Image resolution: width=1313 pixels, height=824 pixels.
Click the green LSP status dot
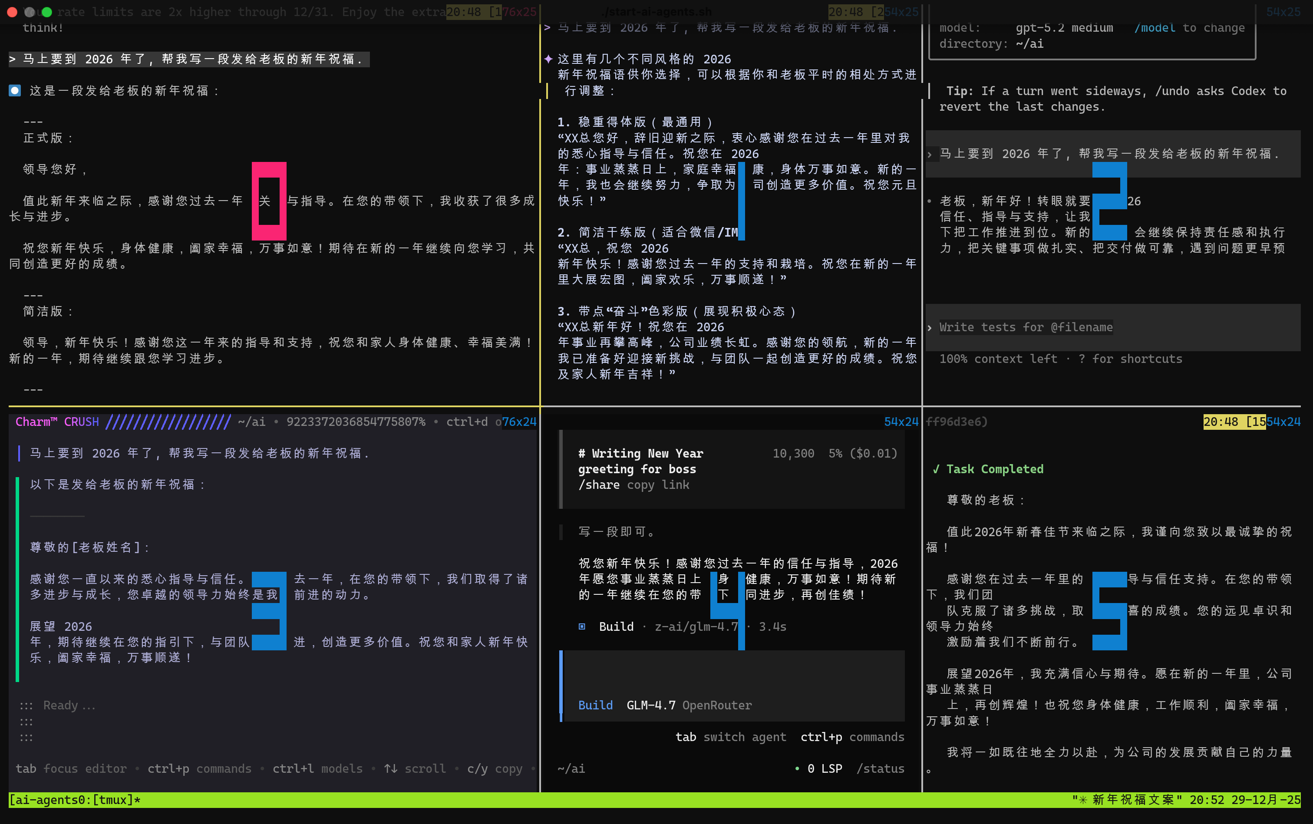click(797, 768)
